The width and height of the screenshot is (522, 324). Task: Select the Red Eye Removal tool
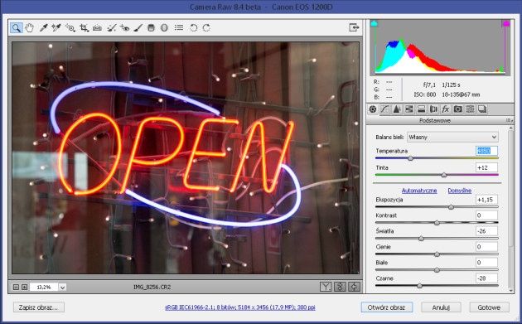pyautogui.click(x=125, y=27)
